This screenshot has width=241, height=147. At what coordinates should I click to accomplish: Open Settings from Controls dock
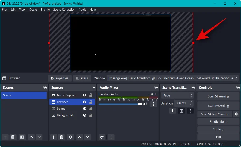click(218, 129)
